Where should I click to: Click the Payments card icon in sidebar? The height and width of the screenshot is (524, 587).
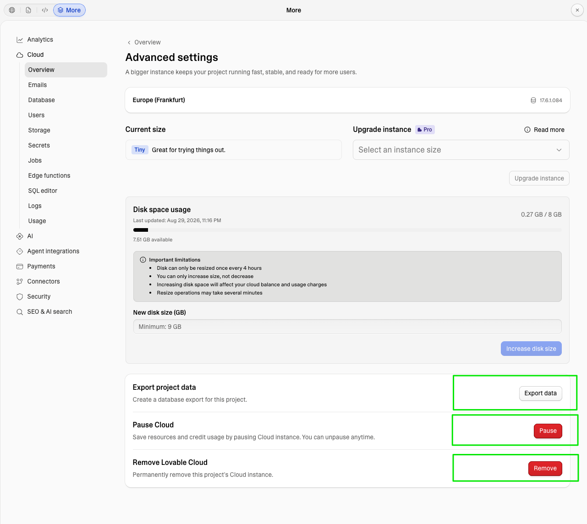(x=20, y=267)
